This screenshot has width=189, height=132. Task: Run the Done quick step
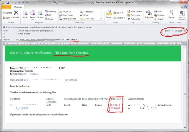point(84,15)
